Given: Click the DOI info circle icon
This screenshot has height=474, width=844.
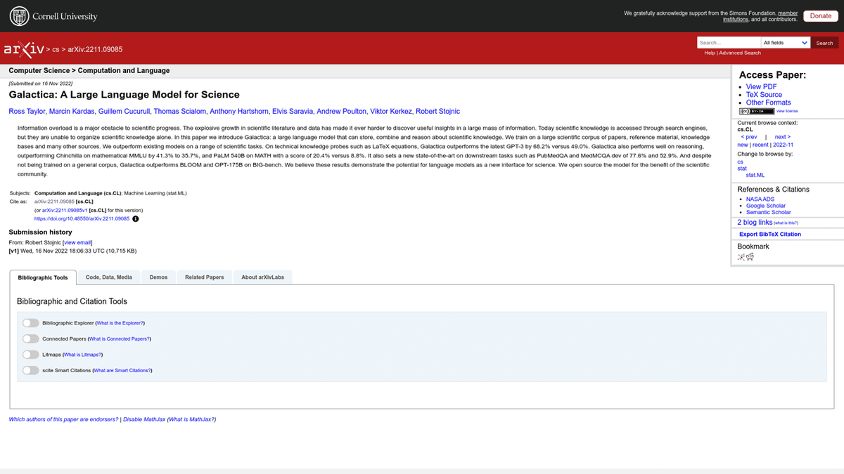Looking at the screenshot, I should [136, 219].
